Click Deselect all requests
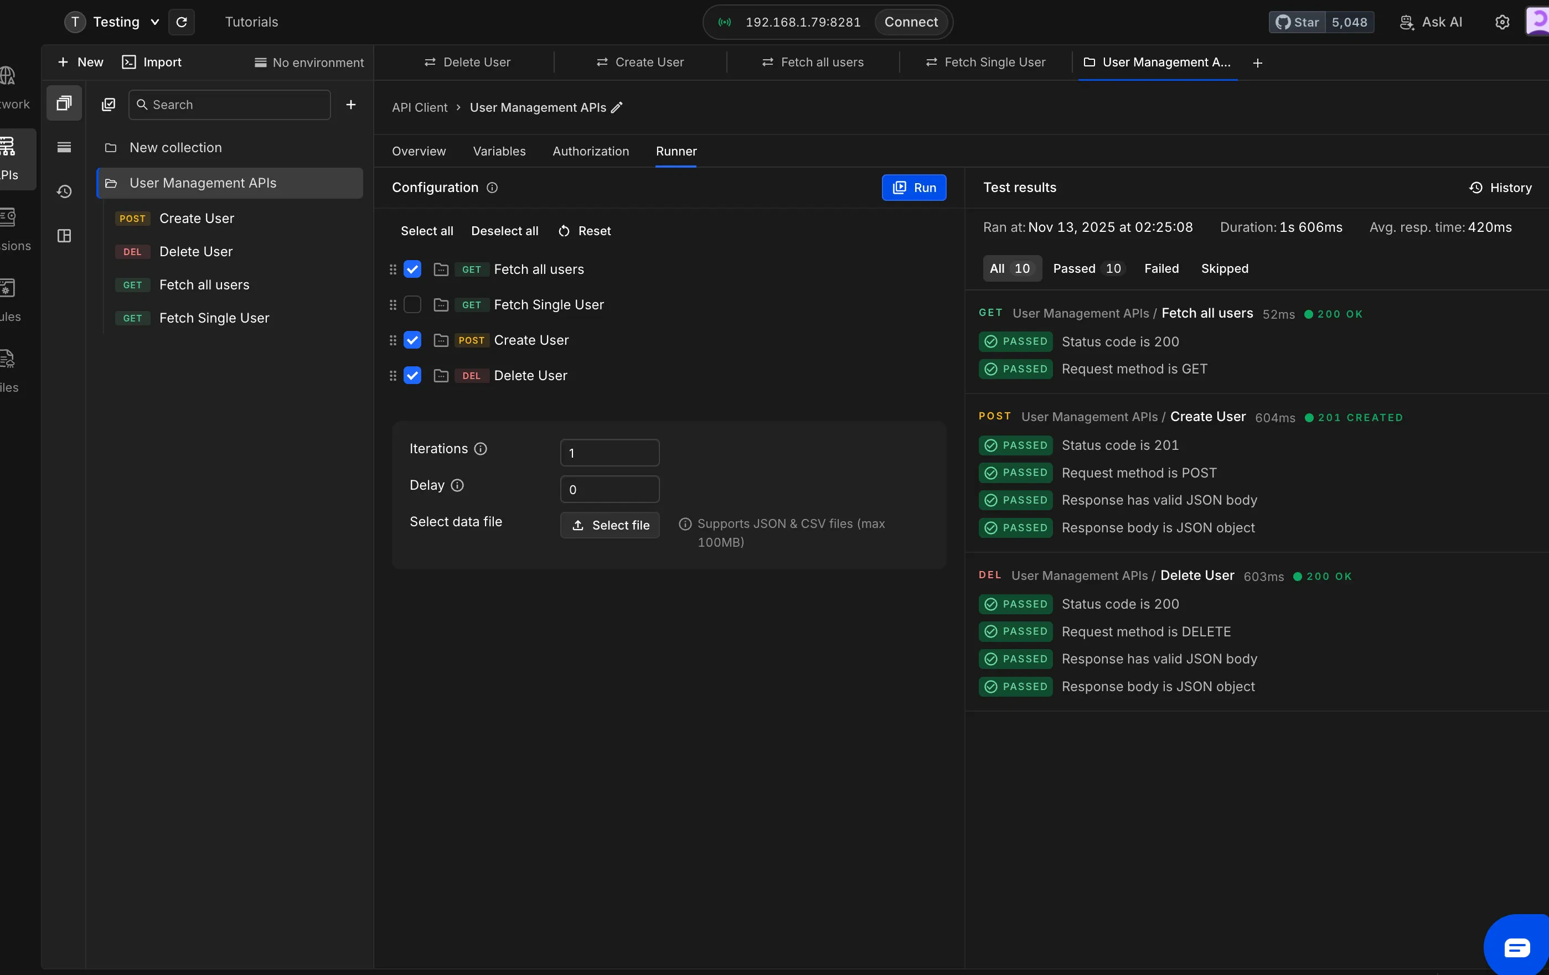Viewport: 1549px width, 975px height. [x=504, y=231]
